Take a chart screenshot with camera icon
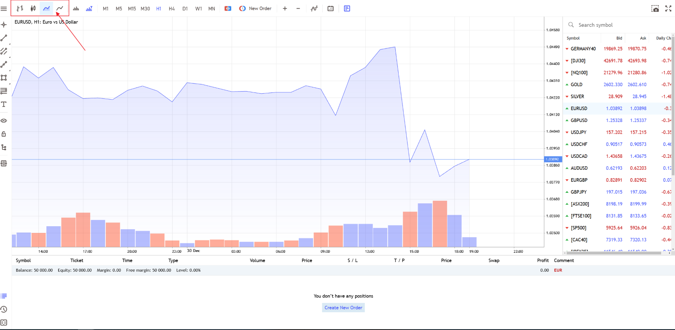Screen dimensions: 675x330 [x=655, y=8]
